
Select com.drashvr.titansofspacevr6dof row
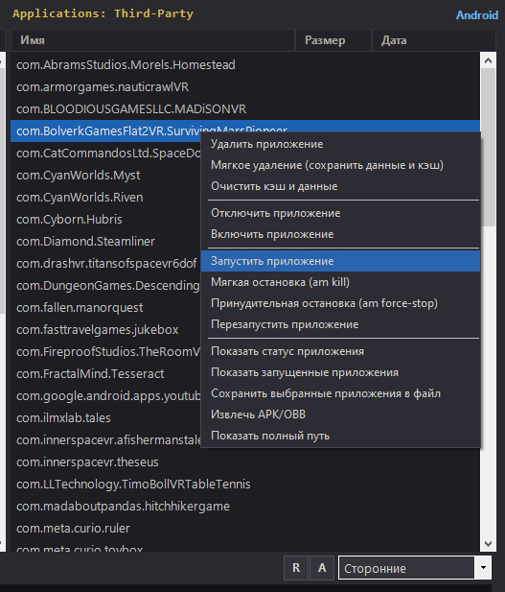point(106,264)
